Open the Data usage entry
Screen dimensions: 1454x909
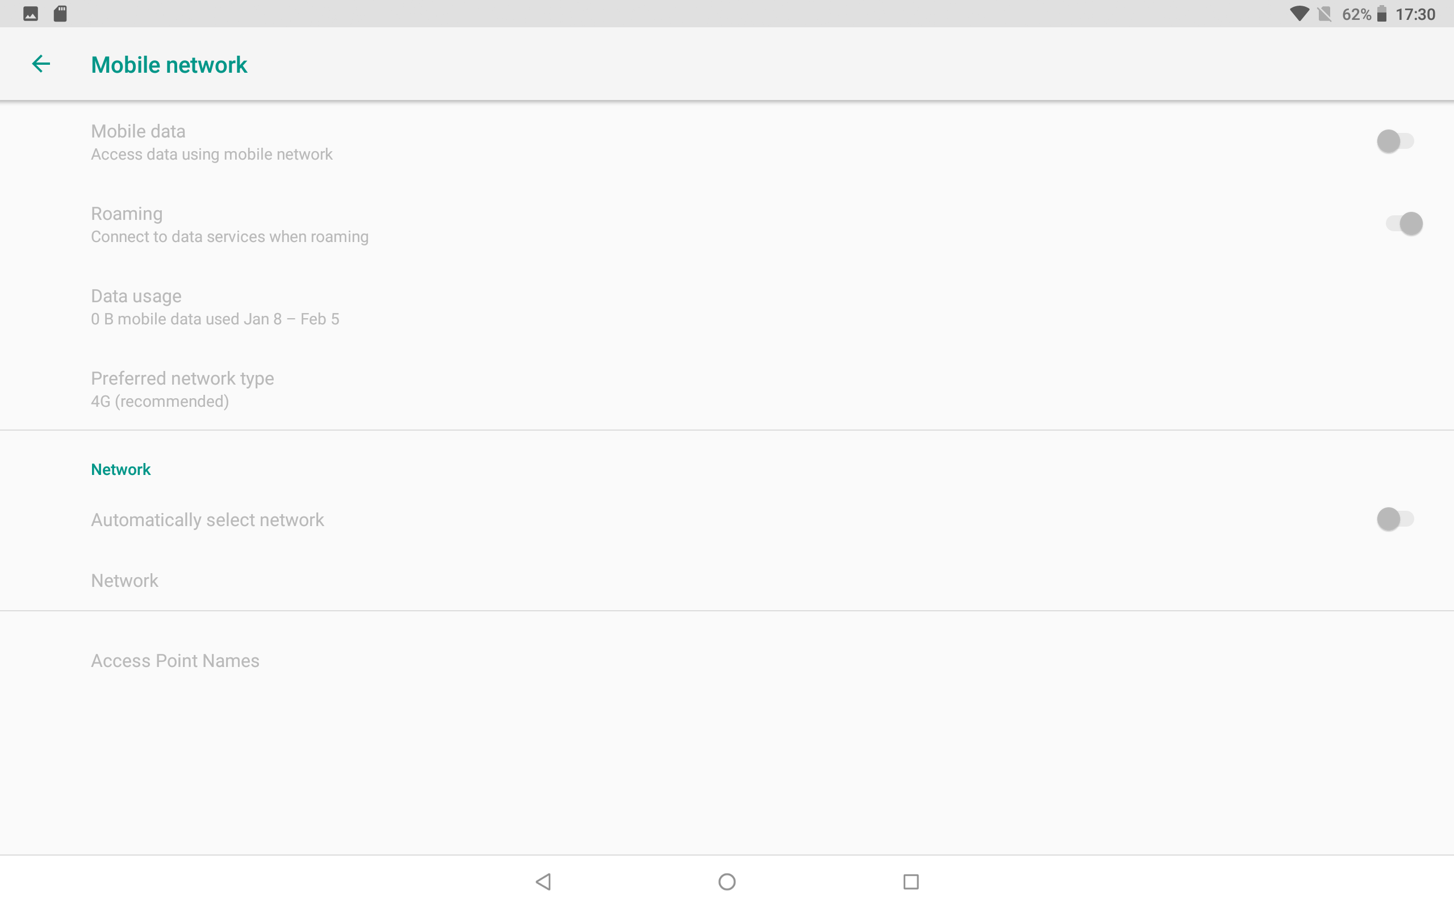(x=727, y=307)
